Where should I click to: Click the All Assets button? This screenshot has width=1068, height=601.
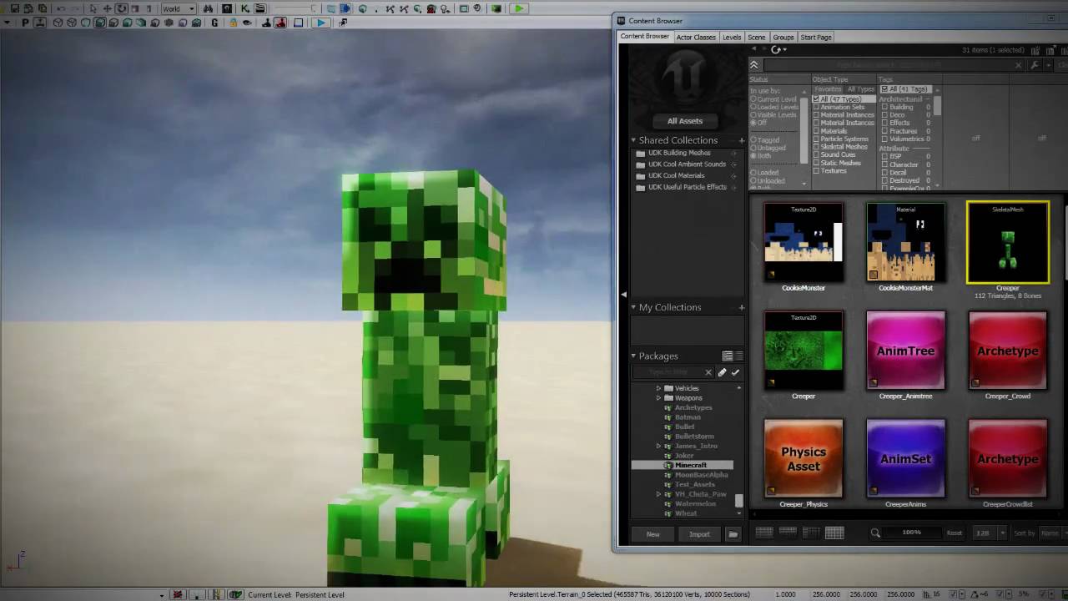tap(685, 121)
